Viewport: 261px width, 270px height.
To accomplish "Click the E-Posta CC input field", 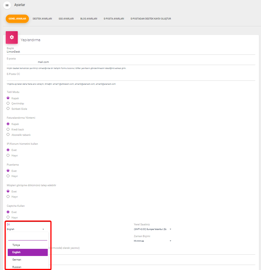I will click(131, 78).
